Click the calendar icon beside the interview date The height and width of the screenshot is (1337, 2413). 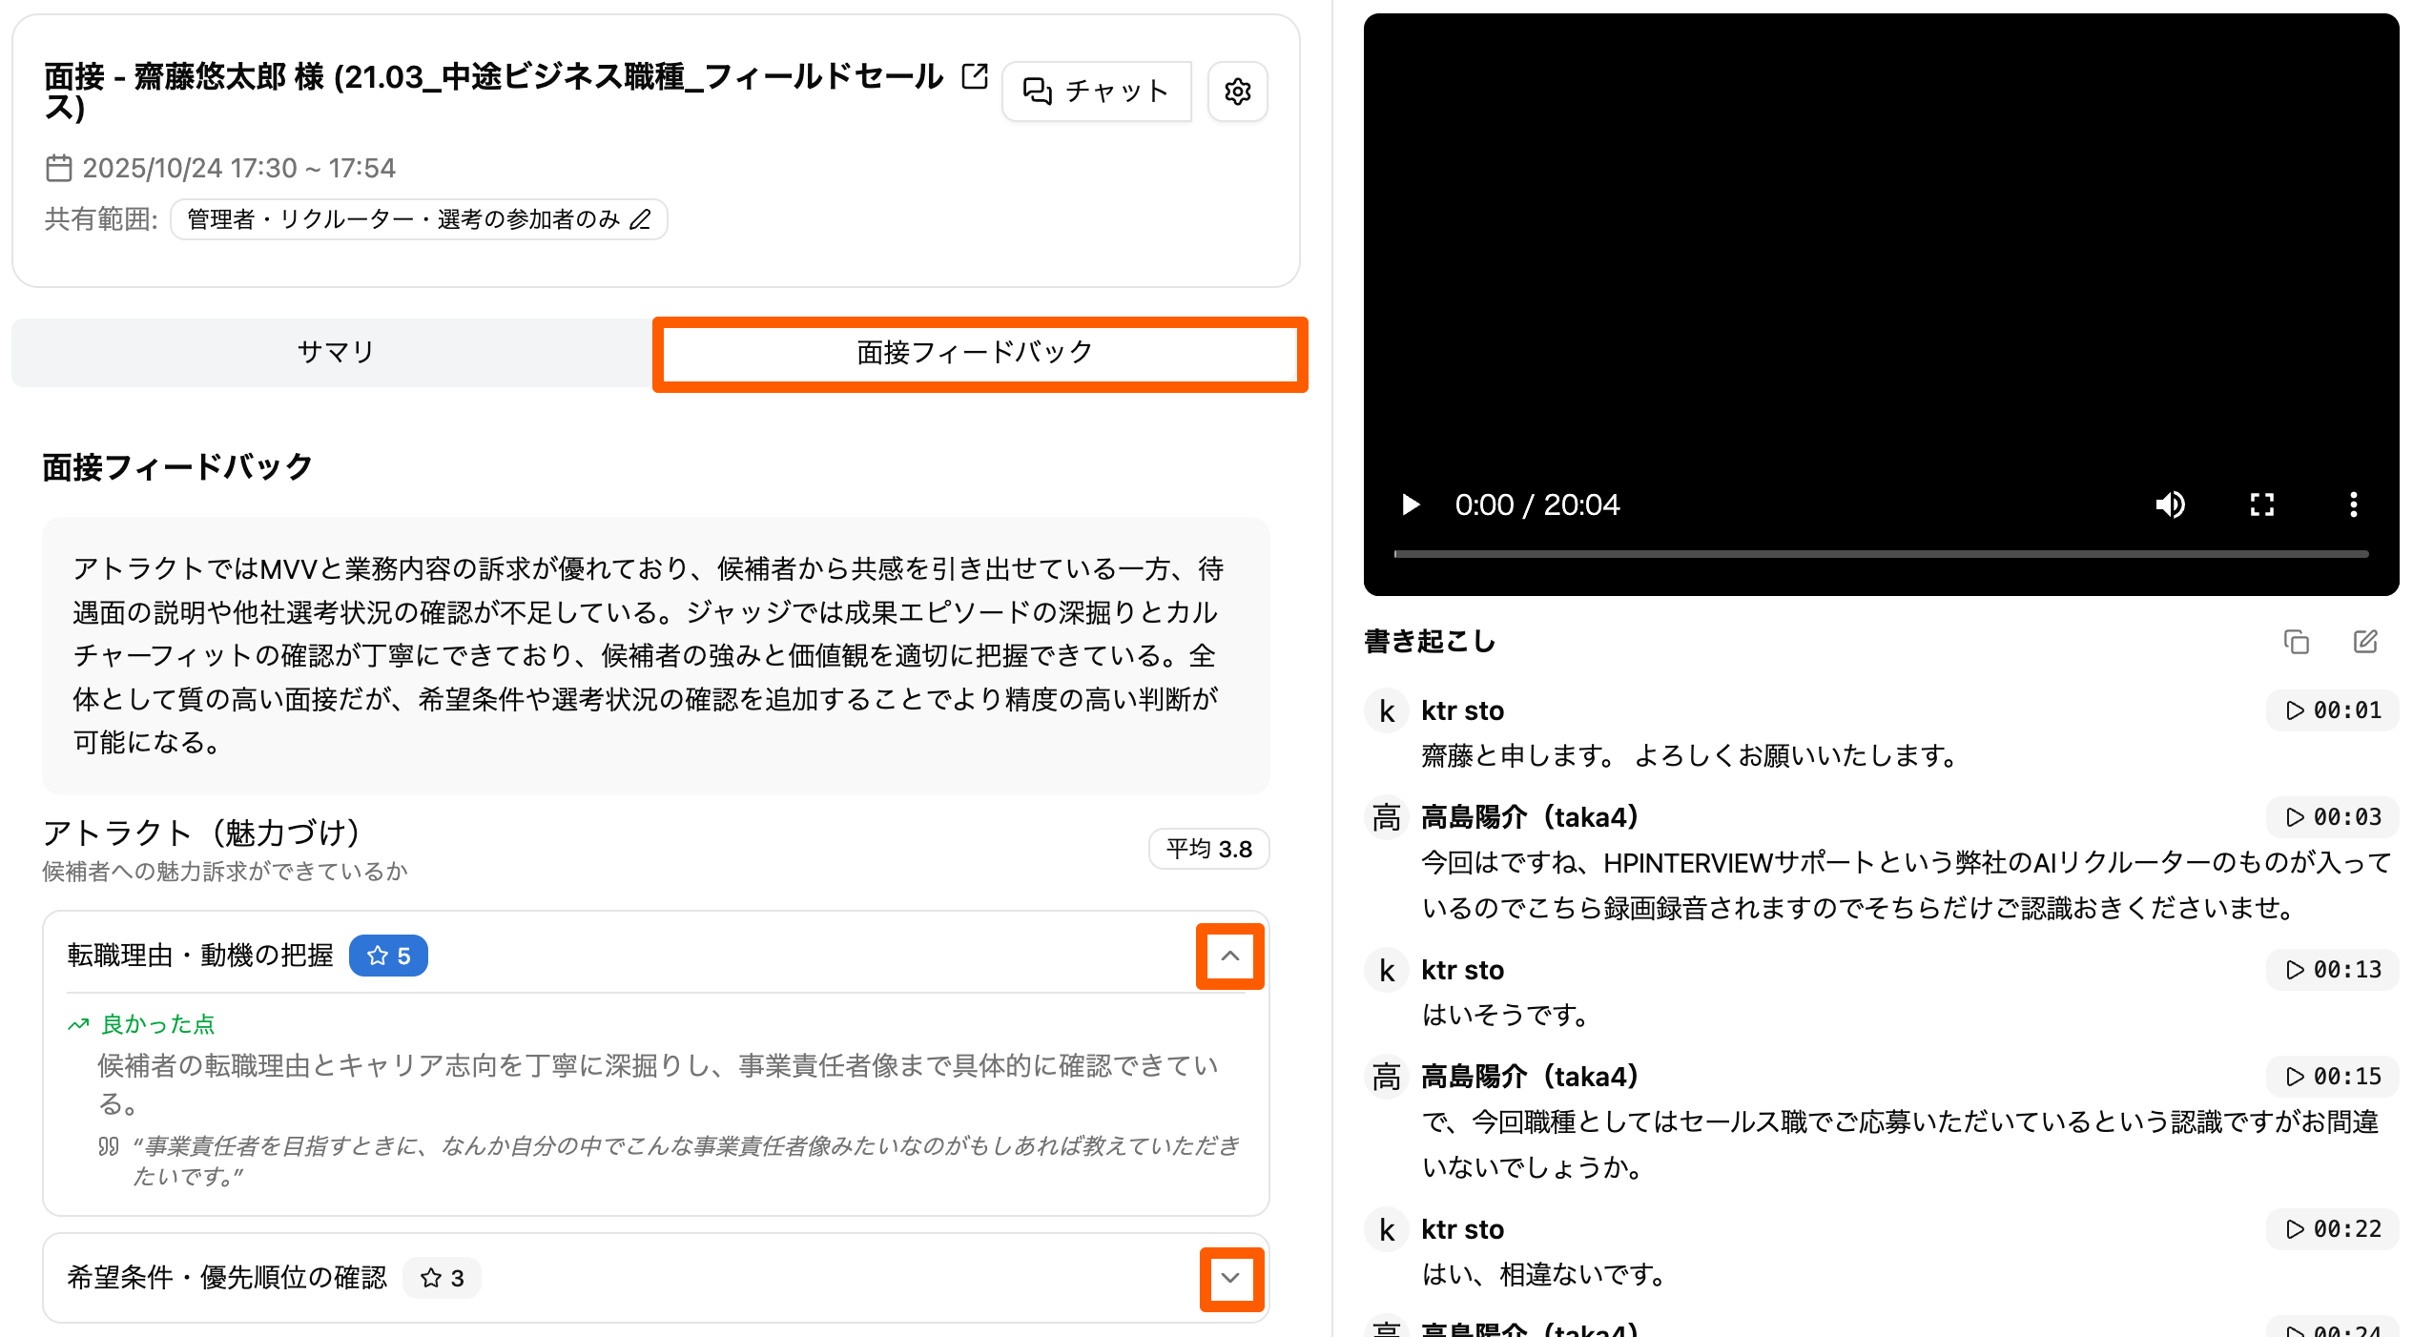tap(59, 168)
